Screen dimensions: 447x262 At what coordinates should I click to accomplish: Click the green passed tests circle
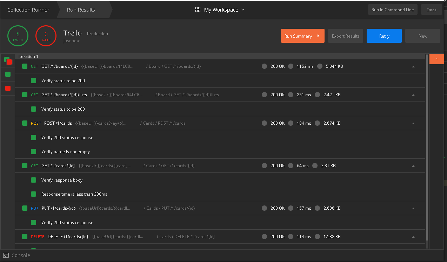coord(18,36)
